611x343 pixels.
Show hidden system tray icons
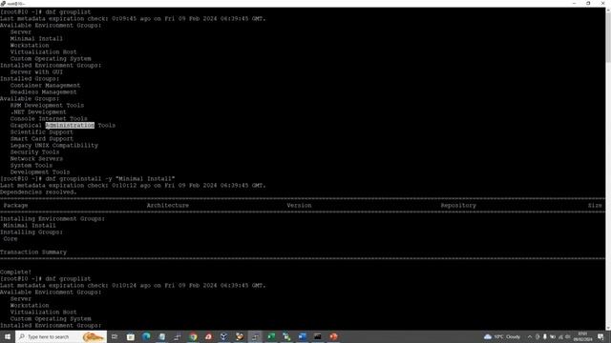click(530, 336)
